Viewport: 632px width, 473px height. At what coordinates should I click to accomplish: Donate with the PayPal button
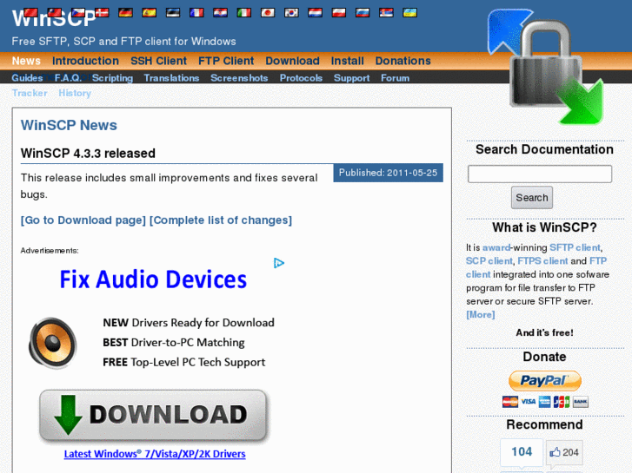coord(545,381)
